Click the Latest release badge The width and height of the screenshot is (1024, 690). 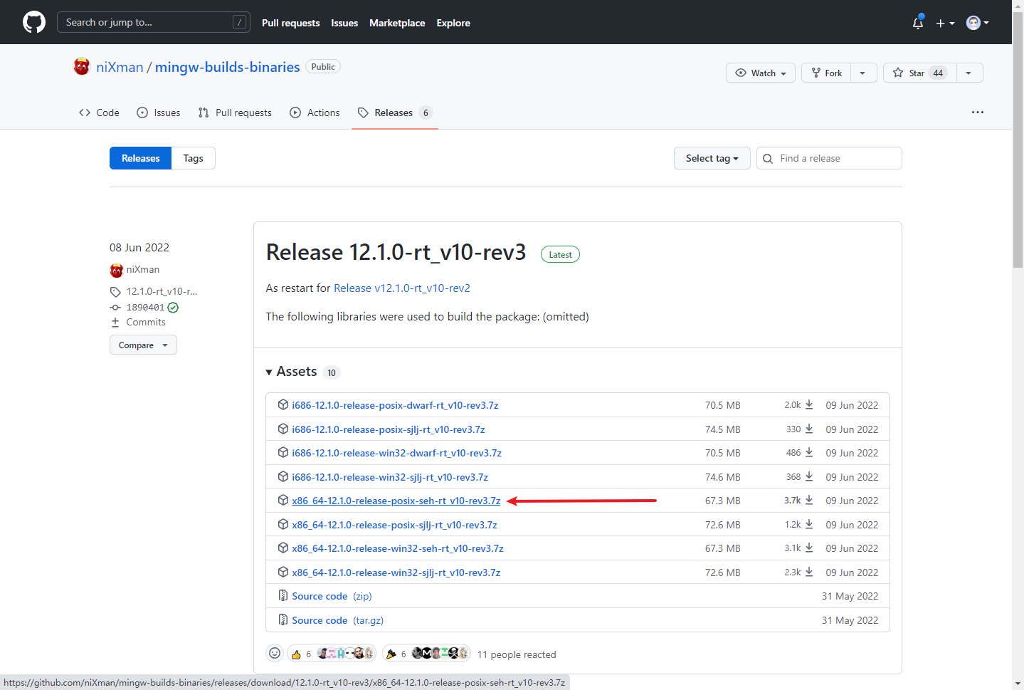(x=560, y=254)
